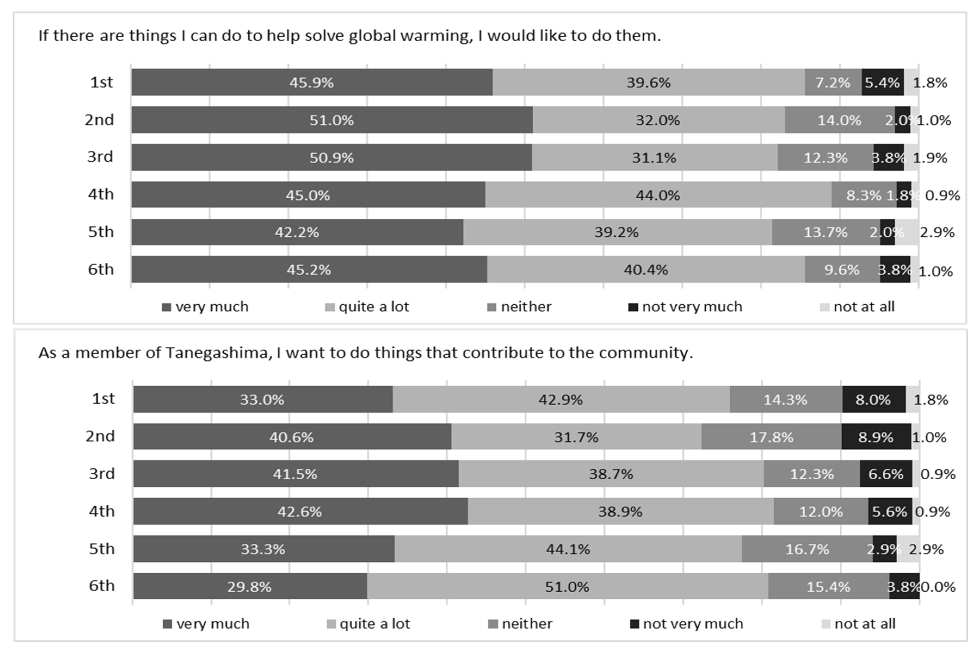Click the 51.0% segment in bottom 6th row

coord(568,586)
